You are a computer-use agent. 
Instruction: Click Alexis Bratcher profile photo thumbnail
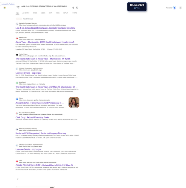tap(74, 102)
